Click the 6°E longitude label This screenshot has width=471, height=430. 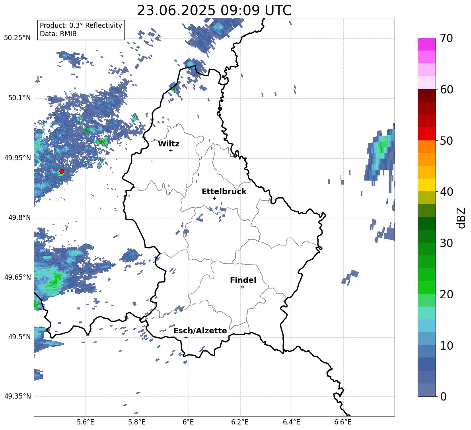pyautogui.click(x=188, y=422)
